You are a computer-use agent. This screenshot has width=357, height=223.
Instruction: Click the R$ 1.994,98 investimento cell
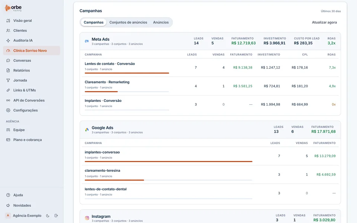coord(270,104)
